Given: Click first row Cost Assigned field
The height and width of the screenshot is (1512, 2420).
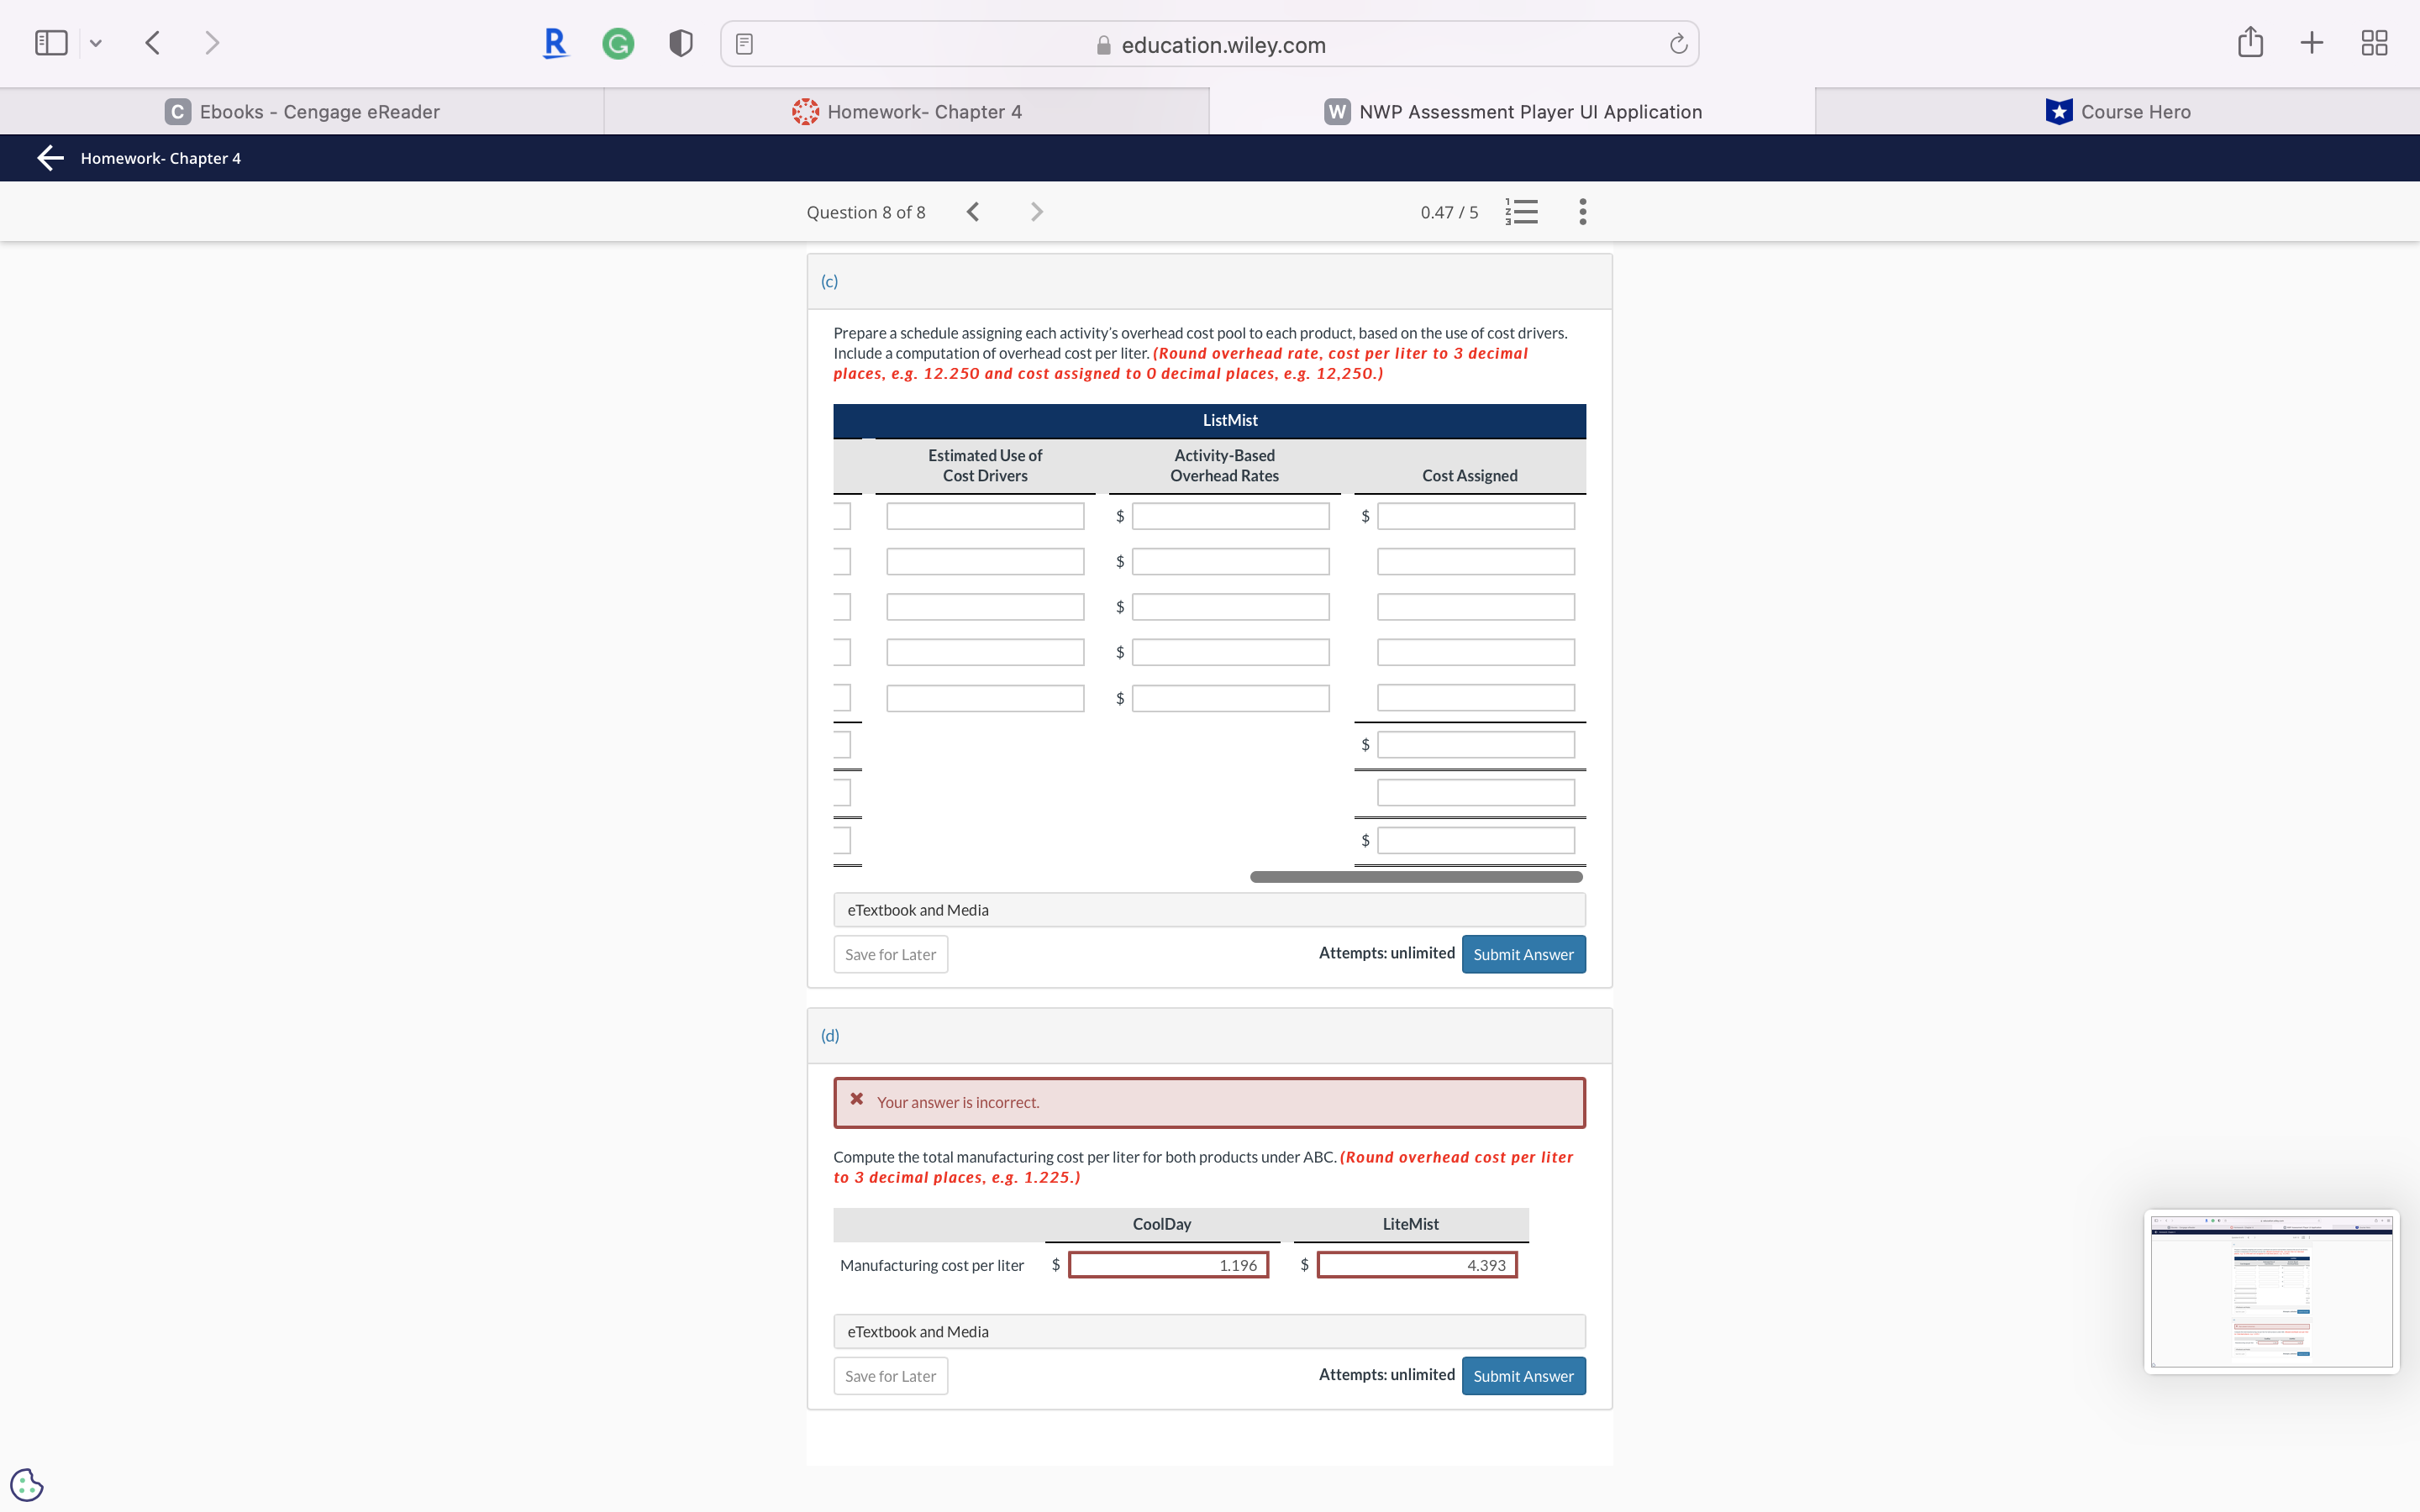Looking at the screenshot, I should pos(1475,516).
